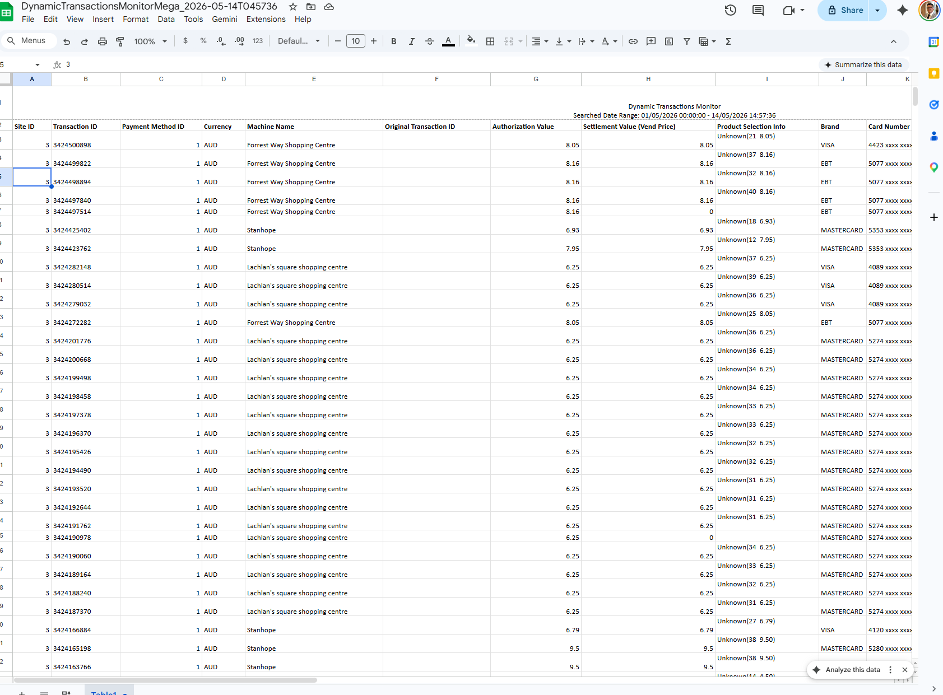This screenshot has width=943, height=695.
Task: Format cell as percent
Action: [x=203, y=41]
